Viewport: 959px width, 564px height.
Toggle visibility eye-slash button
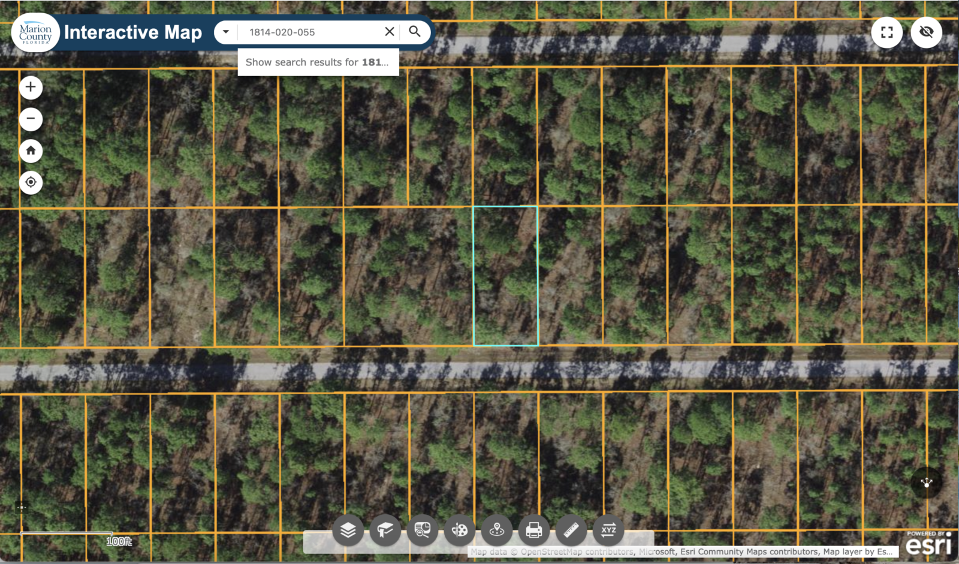(x=927, y=32)
